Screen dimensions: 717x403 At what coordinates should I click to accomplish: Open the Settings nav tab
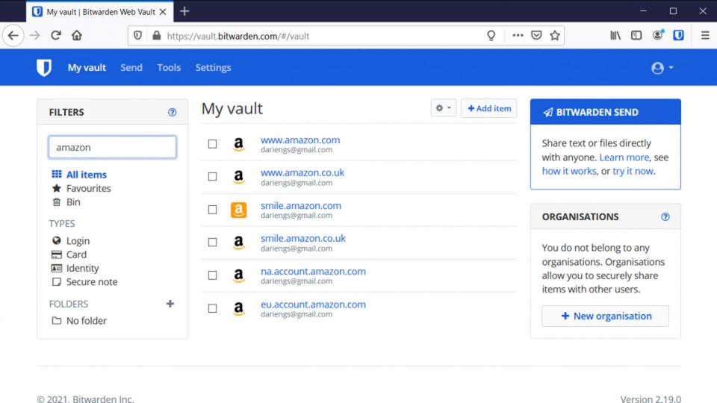213,68
